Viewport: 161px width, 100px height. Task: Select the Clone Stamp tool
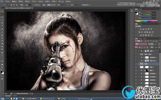click(x=2, y=35)
